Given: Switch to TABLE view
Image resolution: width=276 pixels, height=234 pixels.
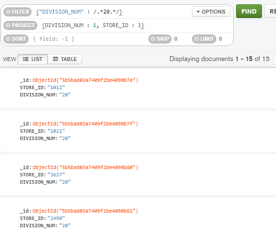Looking at the screenshot, I should click(65, 59).
